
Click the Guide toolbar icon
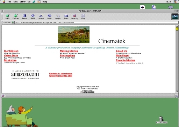tap(49, 16)
